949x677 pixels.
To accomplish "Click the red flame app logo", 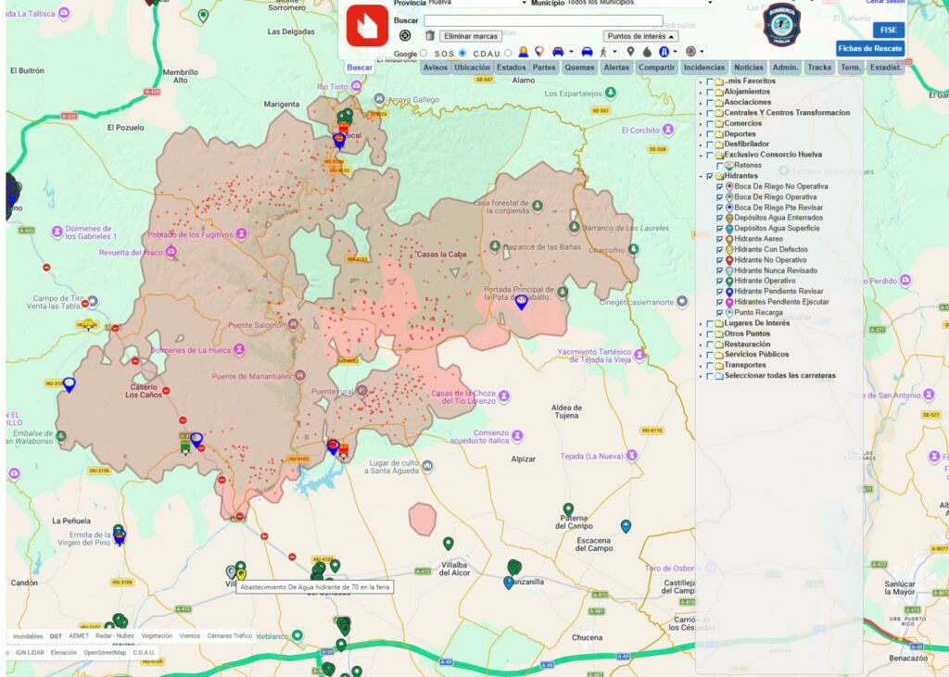I will 367,26.
